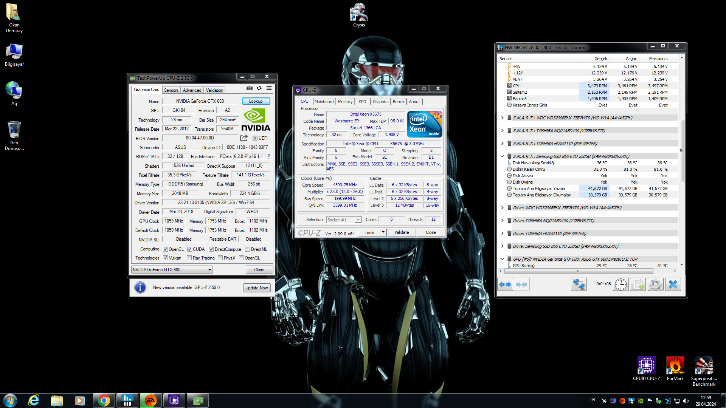Click the GPU-Z refresh icon
This screenshot has width=726, height=408.
[259, 88]
